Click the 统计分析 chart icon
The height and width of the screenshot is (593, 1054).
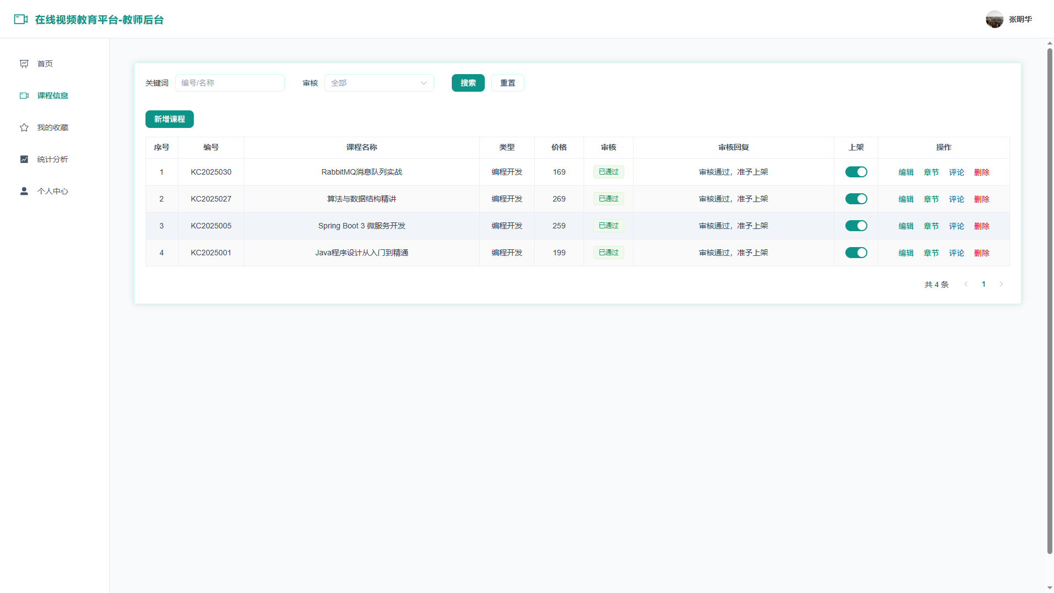(x=24, y=159)
